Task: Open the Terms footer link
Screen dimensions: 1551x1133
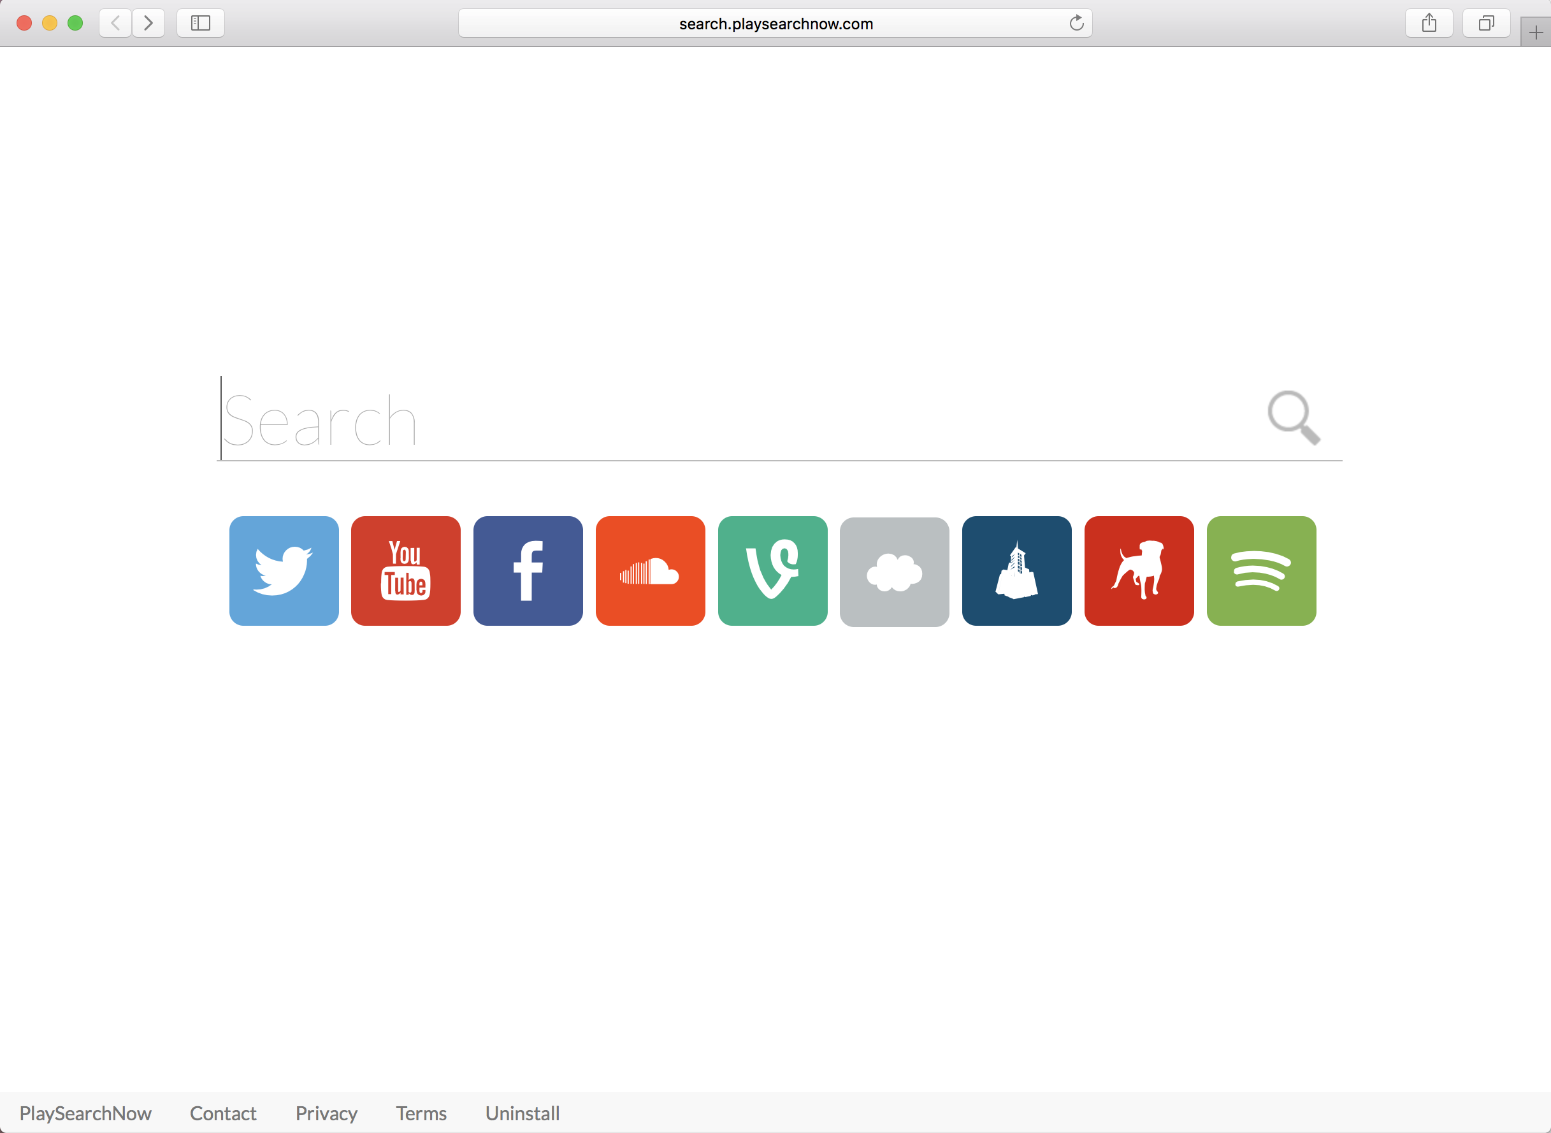Action: pyautogui.click(x=421, y=1113)
